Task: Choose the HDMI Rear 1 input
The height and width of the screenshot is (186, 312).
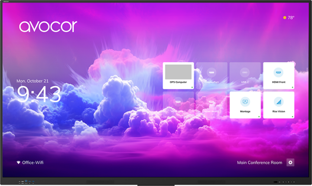Action: (x=178, y=105)
